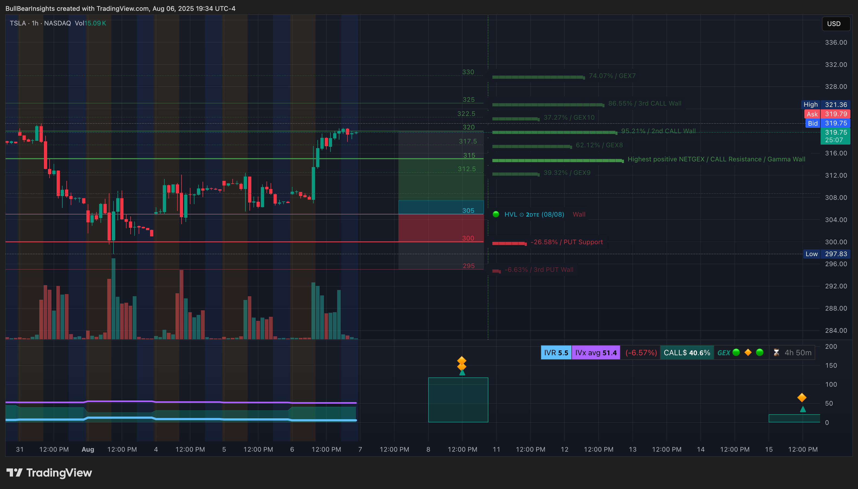The image size is (858, 489).
Task: Click the Vol 15.09K volume readout
Action: pos(90,23)
